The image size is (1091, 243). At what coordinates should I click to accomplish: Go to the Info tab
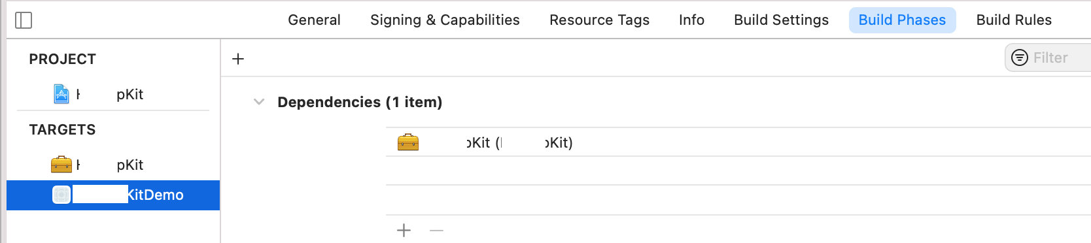(691, 20)
